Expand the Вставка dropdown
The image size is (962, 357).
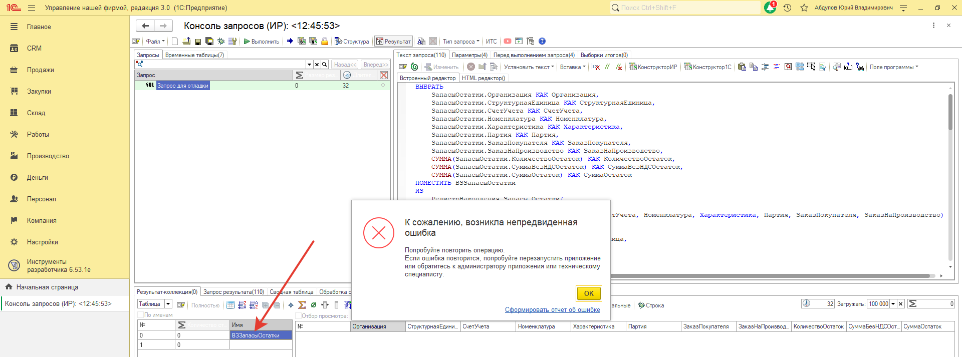click(x=573, y=67)
